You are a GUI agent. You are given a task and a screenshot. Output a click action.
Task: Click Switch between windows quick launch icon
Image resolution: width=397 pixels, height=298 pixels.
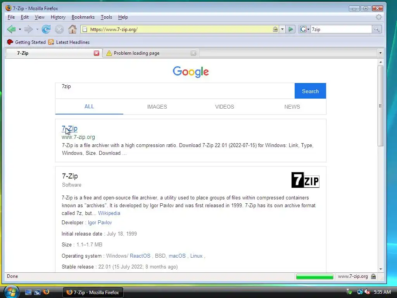pos(37,292)
